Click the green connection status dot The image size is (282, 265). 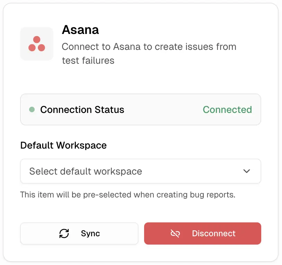(x=32, y=109)
